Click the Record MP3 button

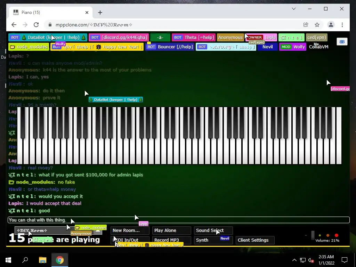[x=172, y=240]
